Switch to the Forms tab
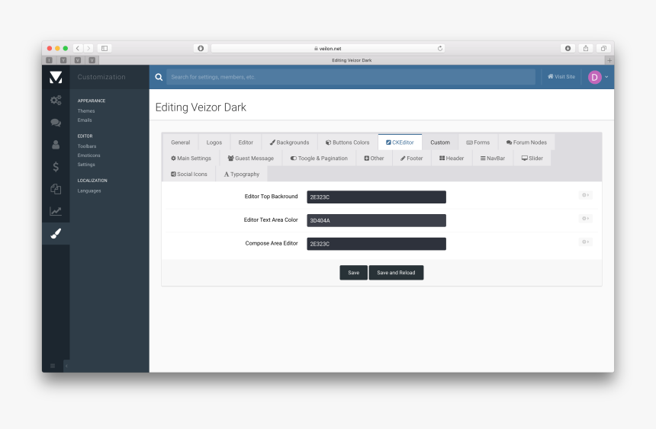This screenshot has width=656, height=429. (478, 142)
